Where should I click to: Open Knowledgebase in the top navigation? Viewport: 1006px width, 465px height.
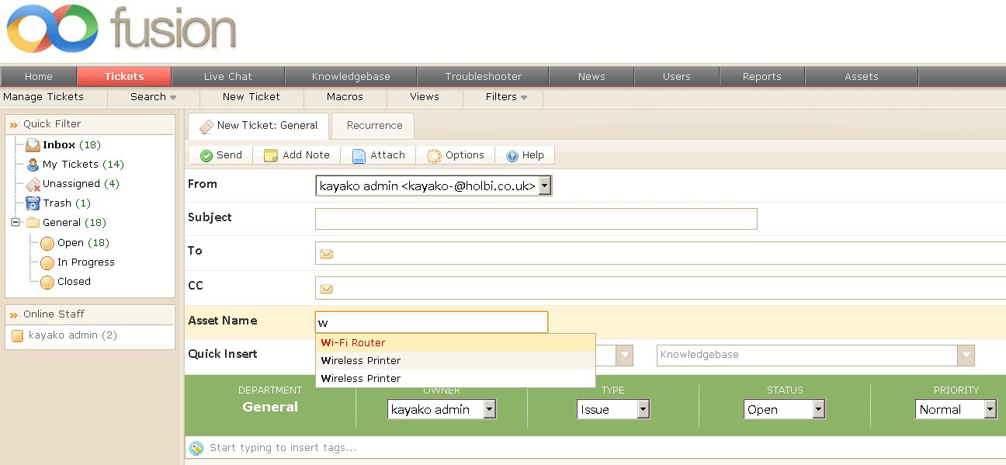[351, 76]
